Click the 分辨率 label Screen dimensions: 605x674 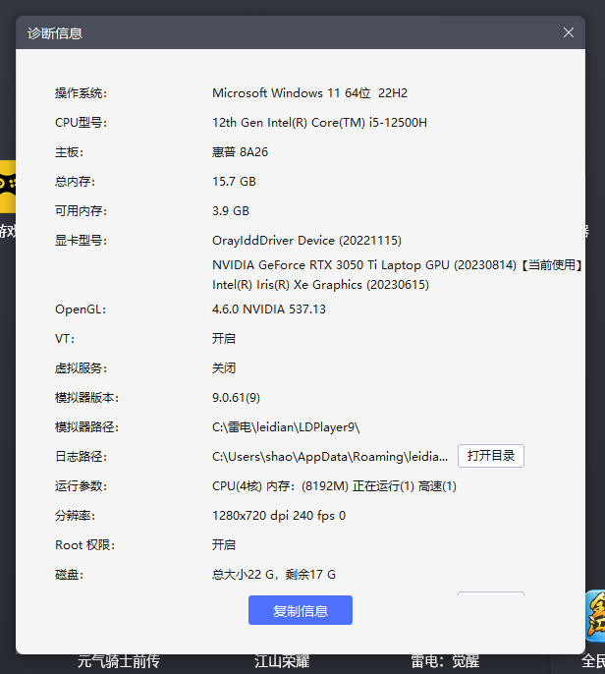(75, 516)
